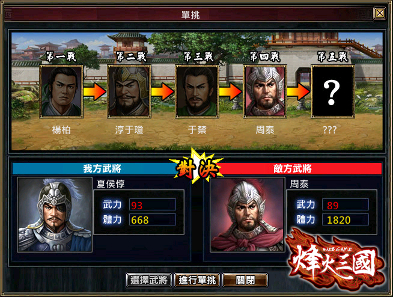This screenshot has width=393, height=297.
Task: Click 夏侯惇's 體力 value field 668
Action: (x=153, y=219)
